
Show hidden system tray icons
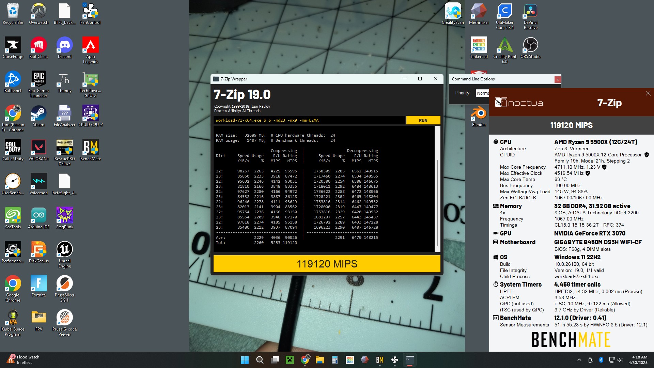(x=579, y=360)
